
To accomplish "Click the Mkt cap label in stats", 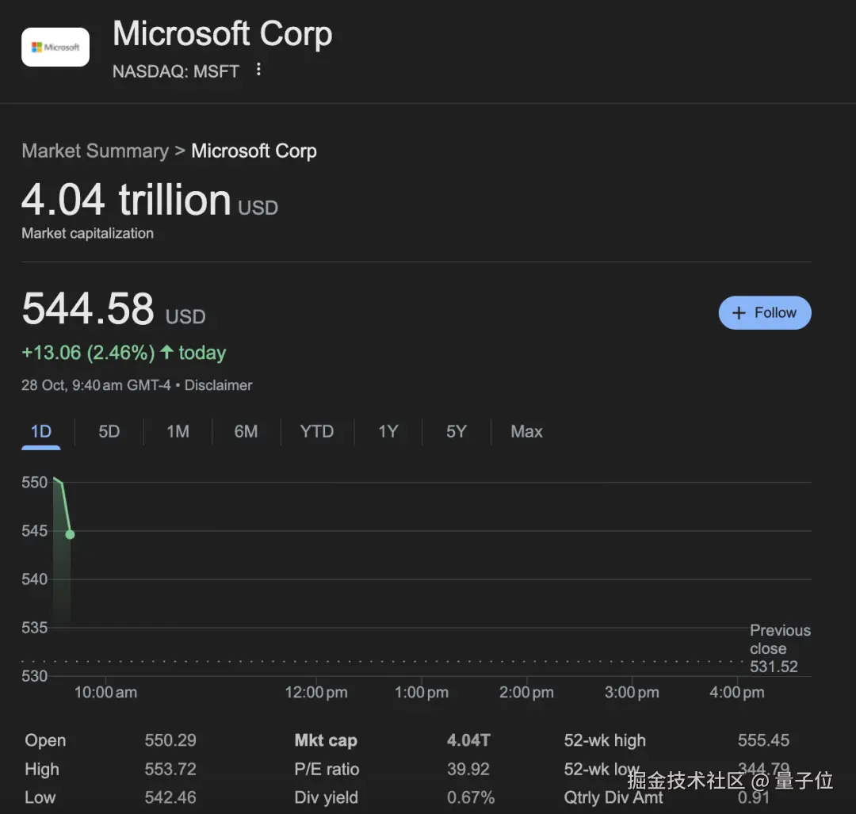I will tap(326, 740).
